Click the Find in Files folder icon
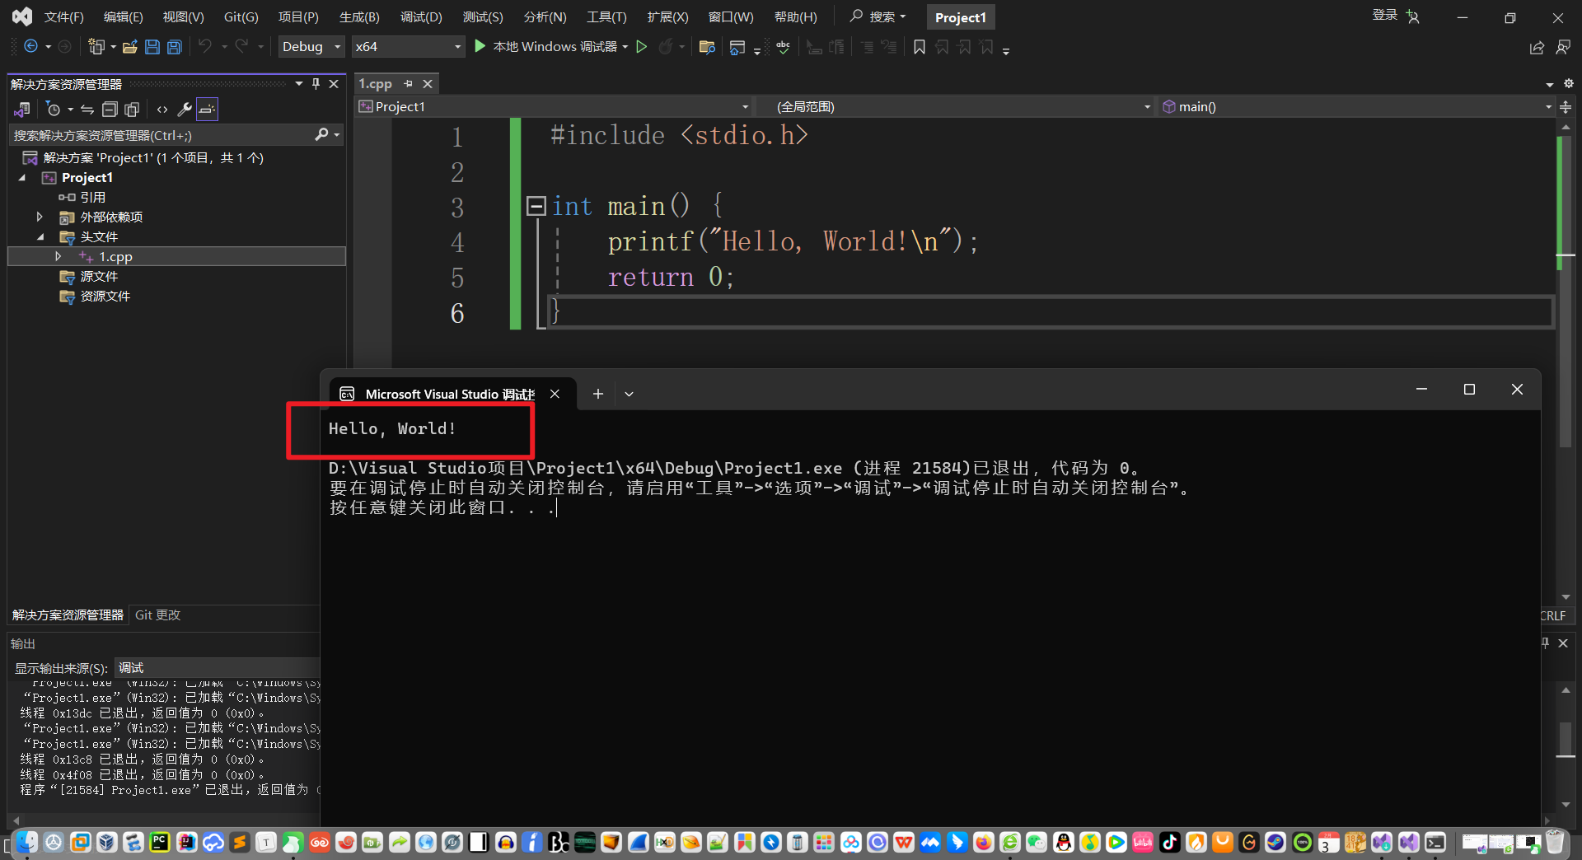The width and height of the screenshot is (1582, 860). tap(707, 47)
